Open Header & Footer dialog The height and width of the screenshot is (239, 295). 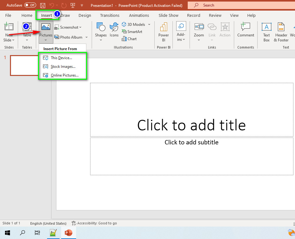click(x=281, y=32)
